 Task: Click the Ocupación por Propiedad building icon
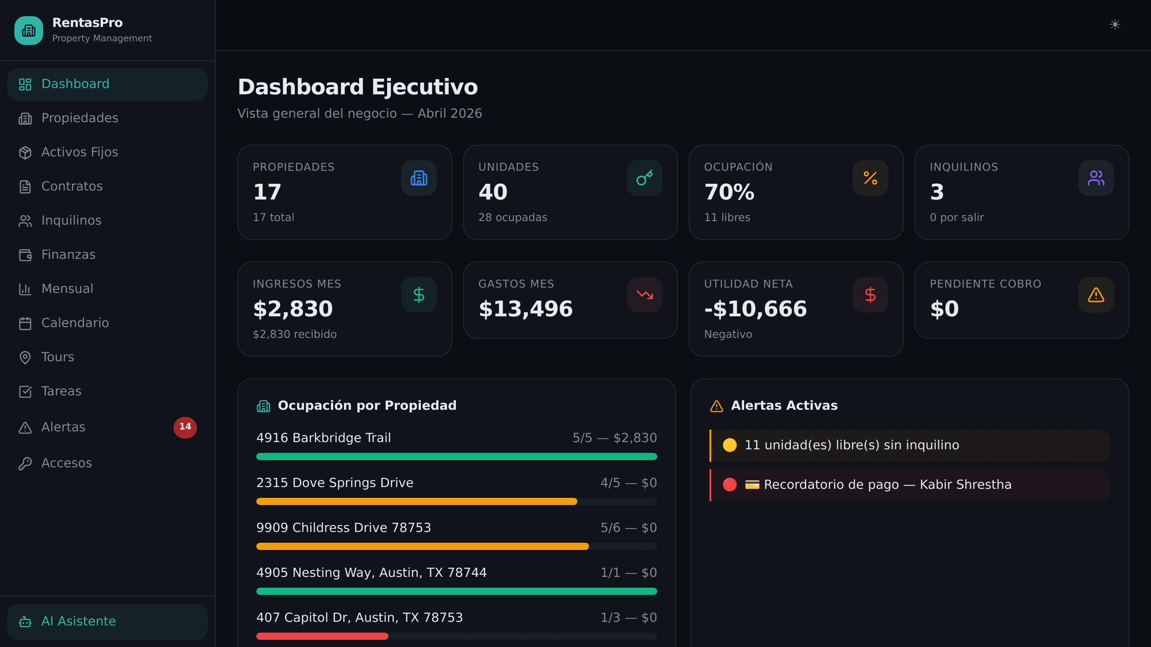pos(263,406)
